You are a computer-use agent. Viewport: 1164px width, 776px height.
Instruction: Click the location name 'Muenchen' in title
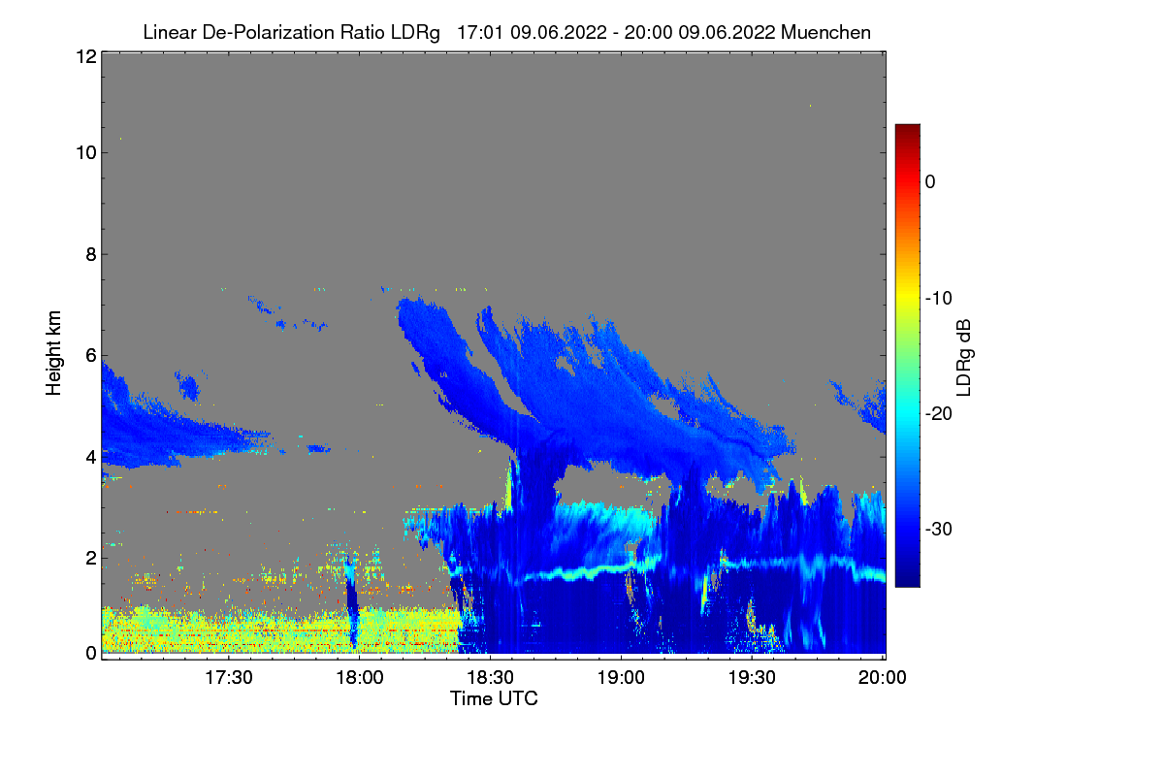[x=824, y=32]
